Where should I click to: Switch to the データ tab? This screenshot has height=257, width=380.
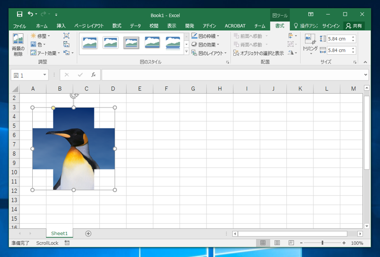coord(135,26)
